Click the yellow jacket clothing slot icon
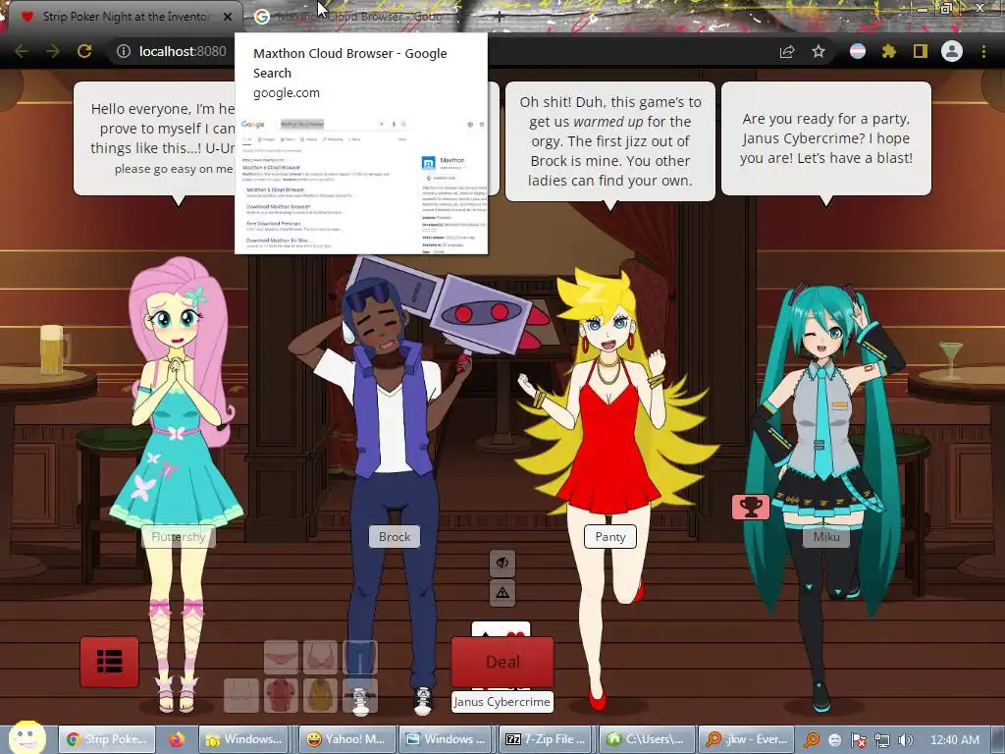 click(x=321, y=696)
